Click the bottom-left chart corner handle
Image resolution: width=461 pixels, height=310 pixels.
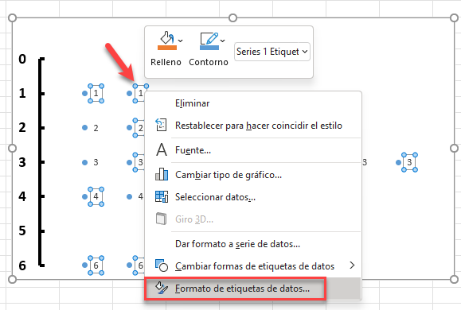[x=13, y=279]
